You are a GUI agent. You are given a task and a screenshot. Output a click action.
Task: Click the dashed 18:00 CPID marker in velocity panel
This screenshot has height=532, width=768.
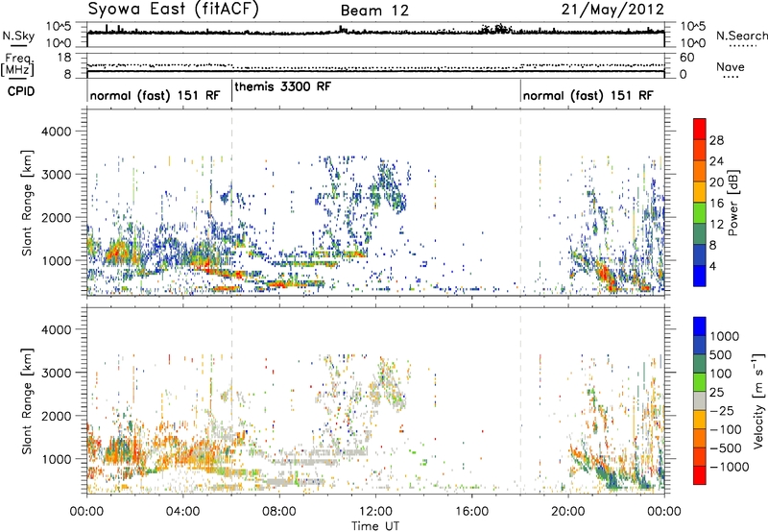(520, 400)
